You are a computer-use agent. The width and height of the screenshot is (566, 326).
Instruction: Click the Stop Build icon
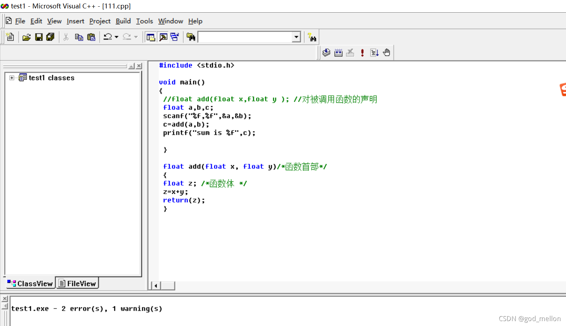coord(350,53)
